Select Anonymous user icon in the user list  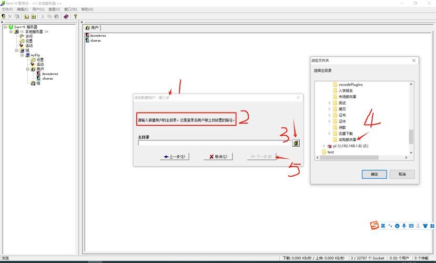click(87, 36)
